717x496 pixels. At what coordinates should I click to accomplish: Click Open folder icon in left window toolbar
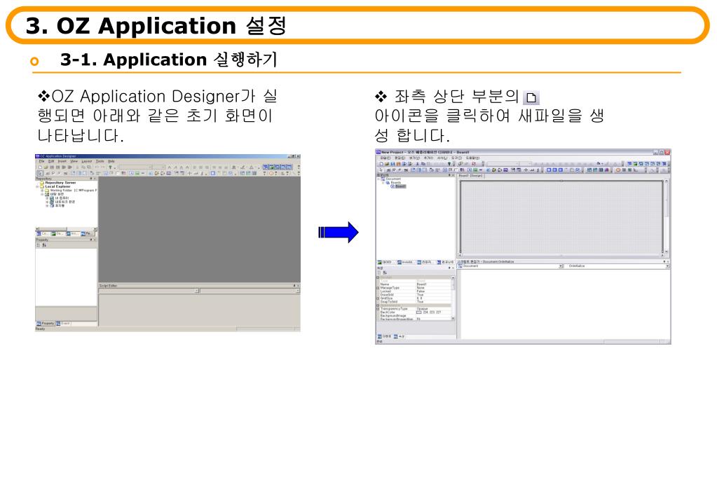(46, 167)
